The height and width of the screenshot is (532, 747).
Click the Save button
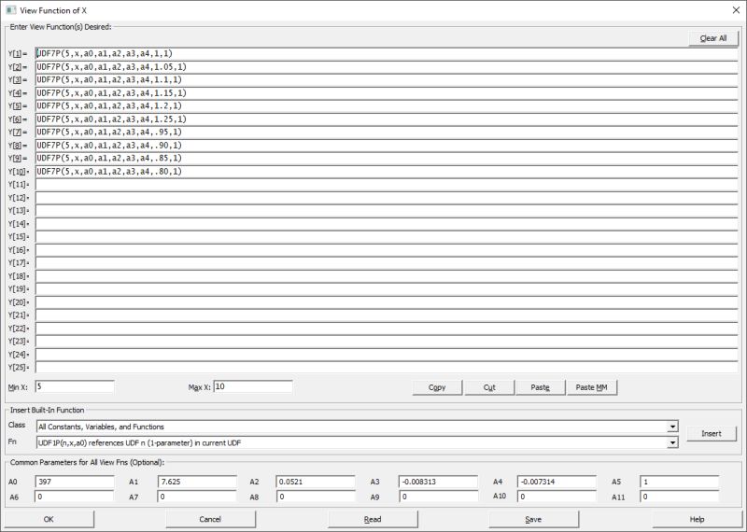click(533, 519)
